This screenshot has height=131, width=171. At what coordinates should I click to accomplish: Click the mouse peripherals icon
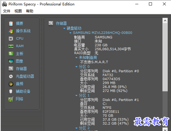pos(11,92)
